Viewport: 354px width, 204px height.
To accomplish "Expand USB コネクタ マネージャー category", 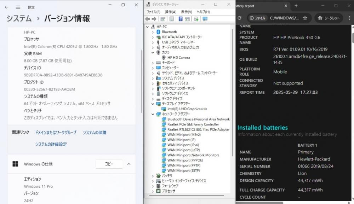I will 153,42.
